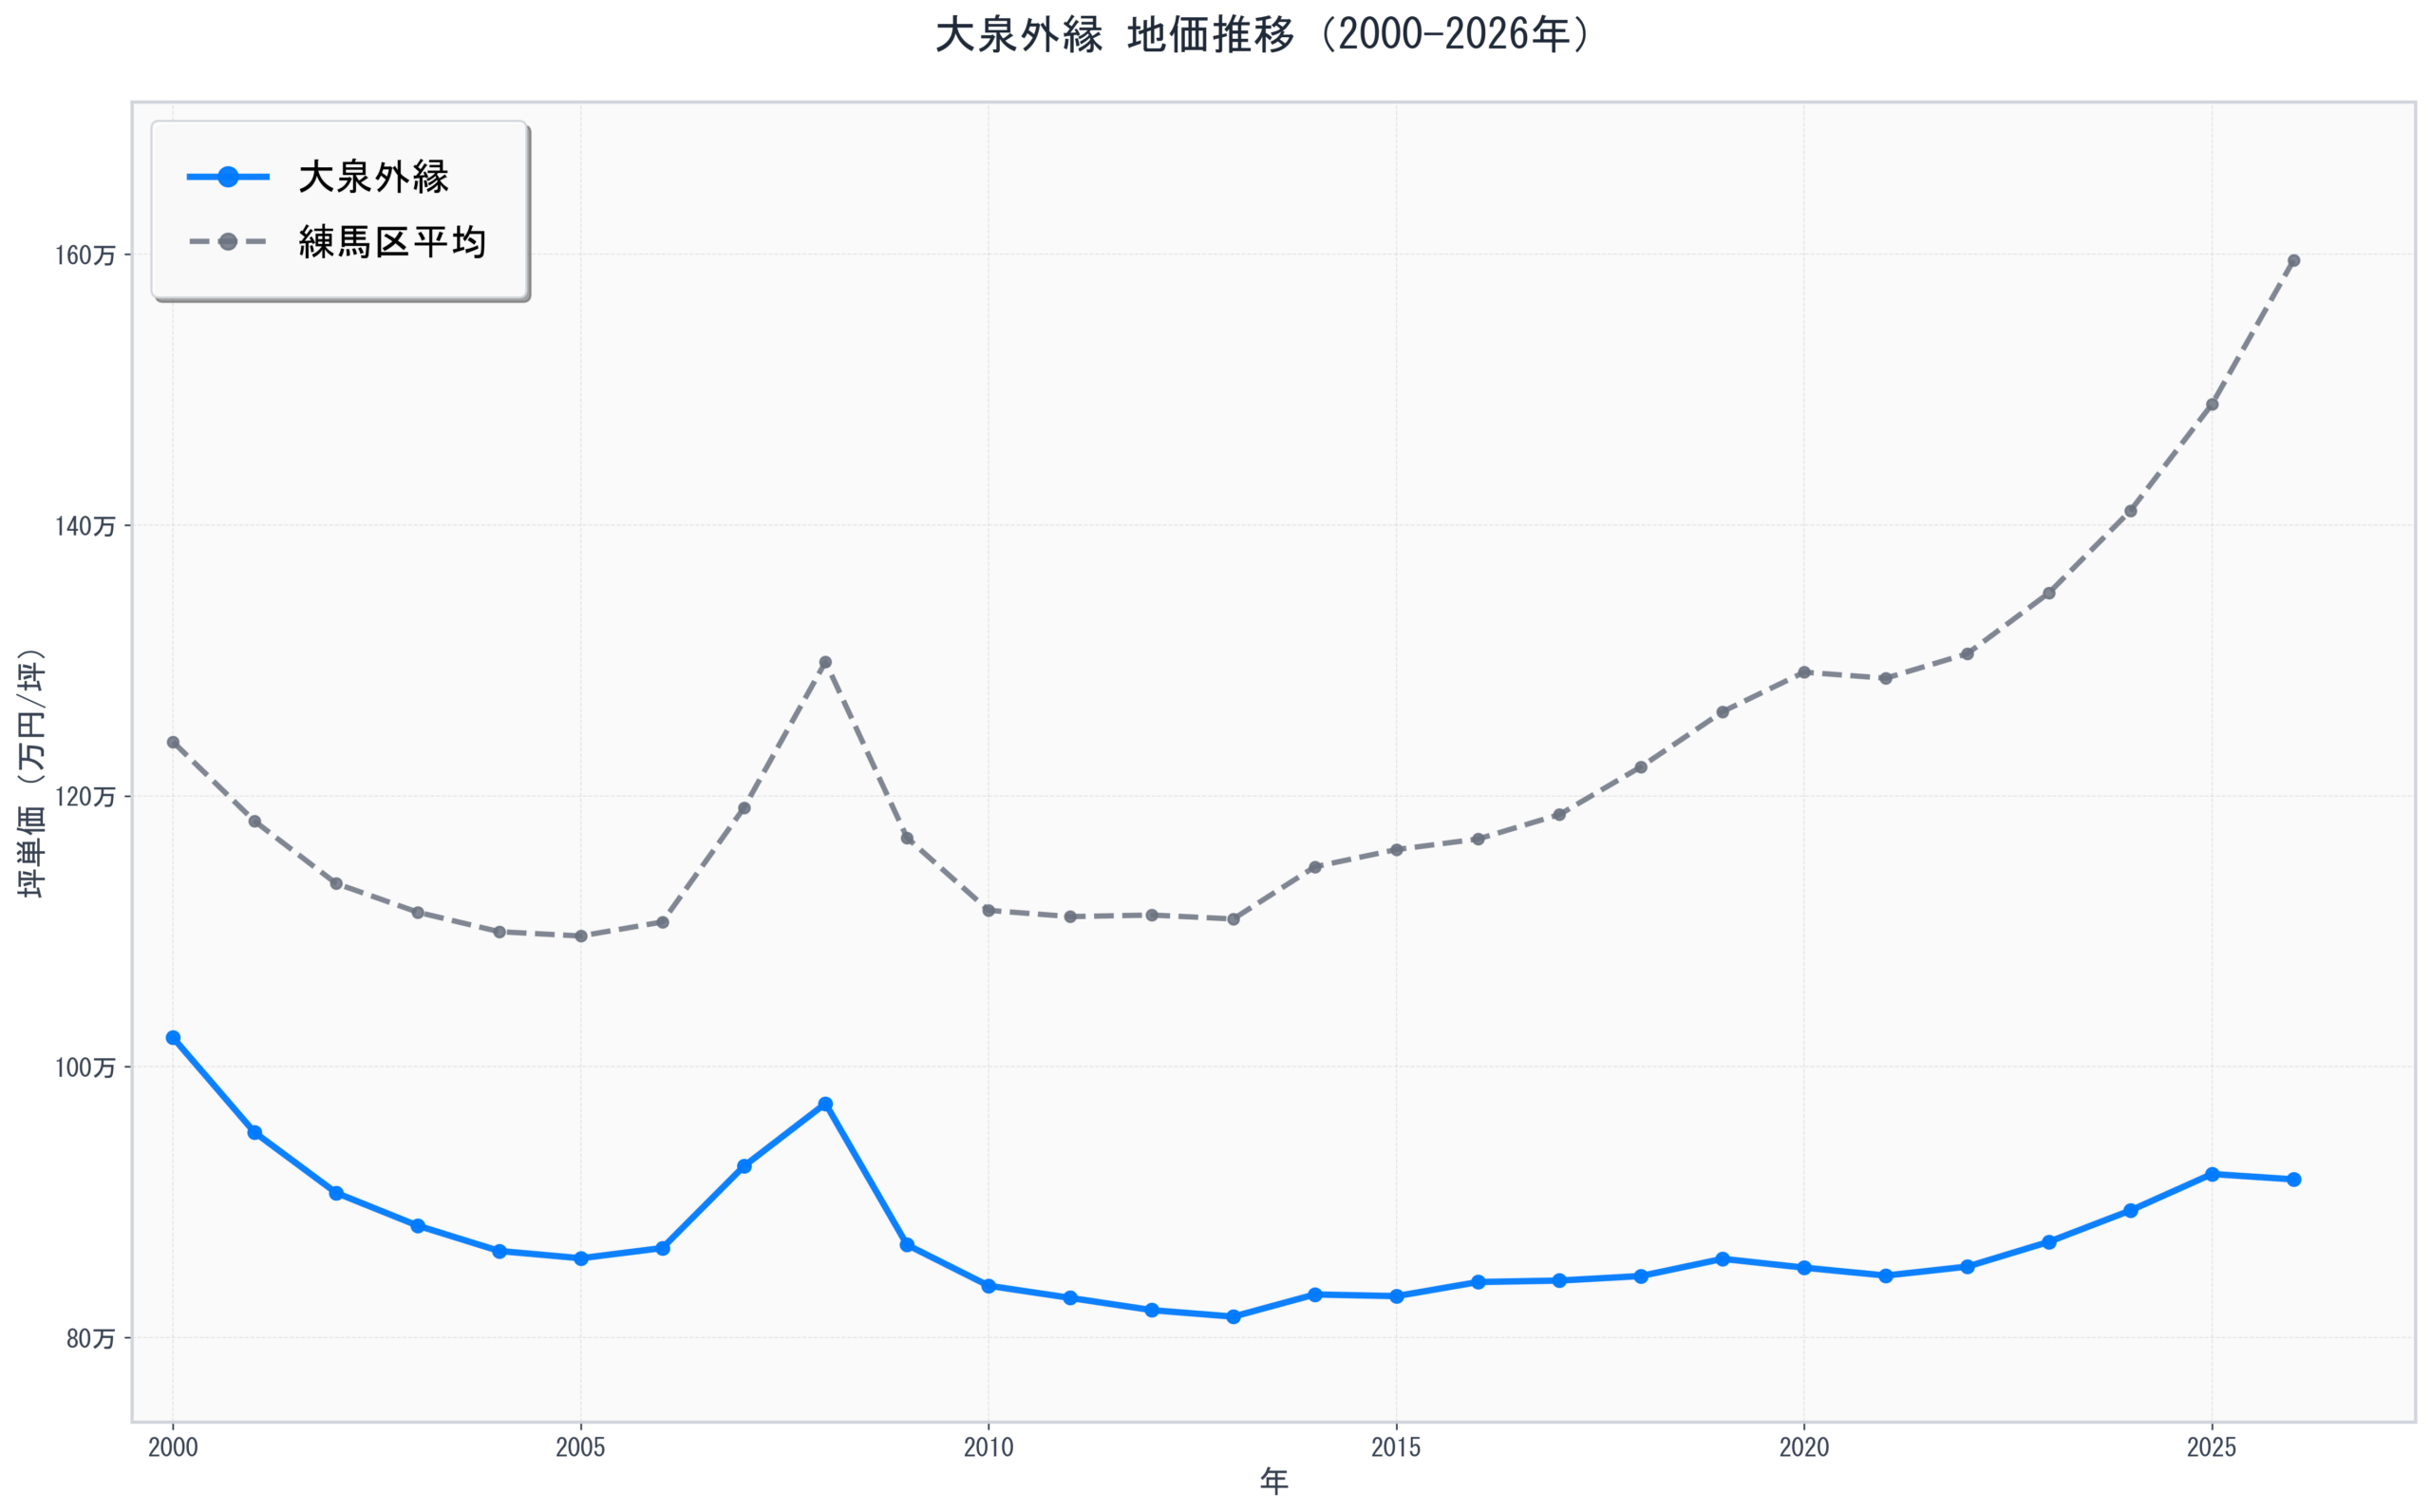This screenshot has width=2431, height=1512.
Task: Click the 練馬区平均 final point in 2026
Action: 2294,261
